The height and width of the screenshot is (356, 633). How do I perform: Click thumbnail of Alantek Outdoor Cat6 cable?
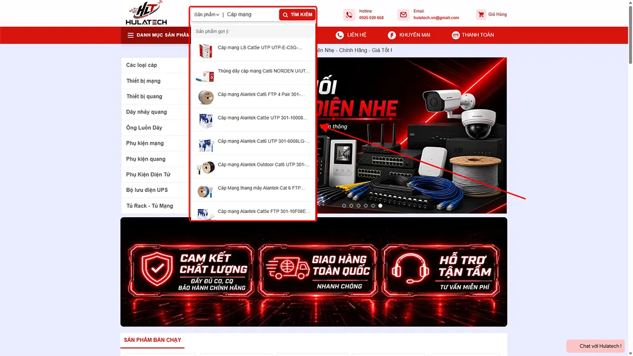[205, 168]
